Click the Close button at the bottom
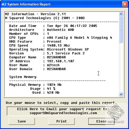The width and height of the screenshot is (129, 129). [x=101, y=121]
